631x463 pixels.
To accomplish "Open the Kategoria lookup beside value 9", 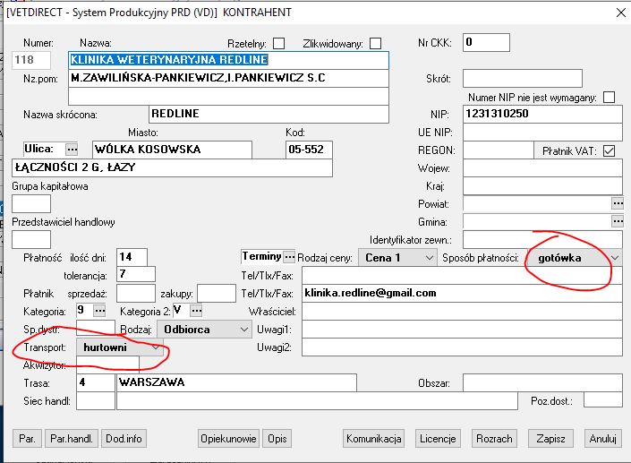I will [97, 311].
